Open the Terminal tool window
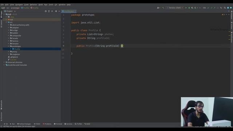The height and width of the screenshot is (131, 233). 58,124
